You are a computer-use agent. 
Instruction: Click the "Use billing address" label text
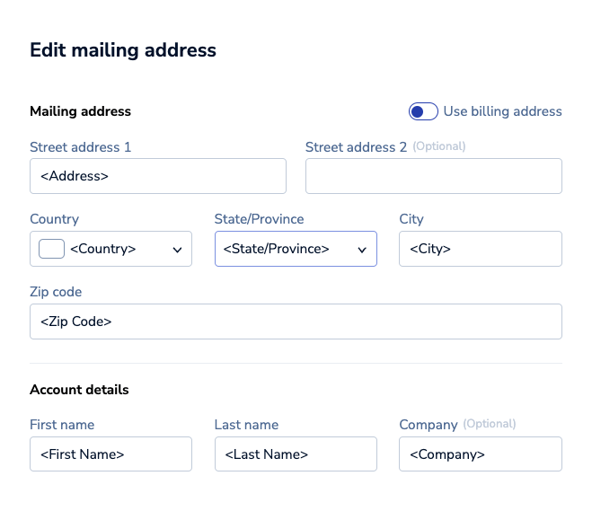click(502, 111)
